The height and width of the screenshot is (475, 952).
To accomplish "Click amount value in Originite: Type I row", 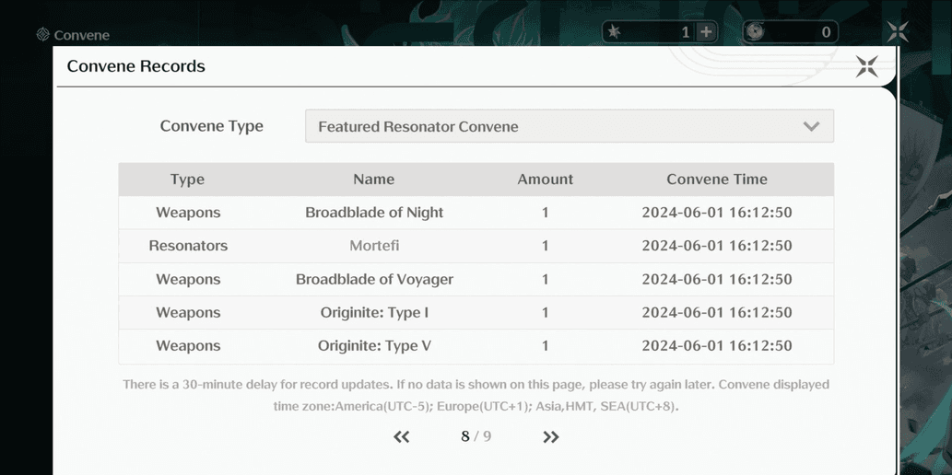I will click(546, 312).
